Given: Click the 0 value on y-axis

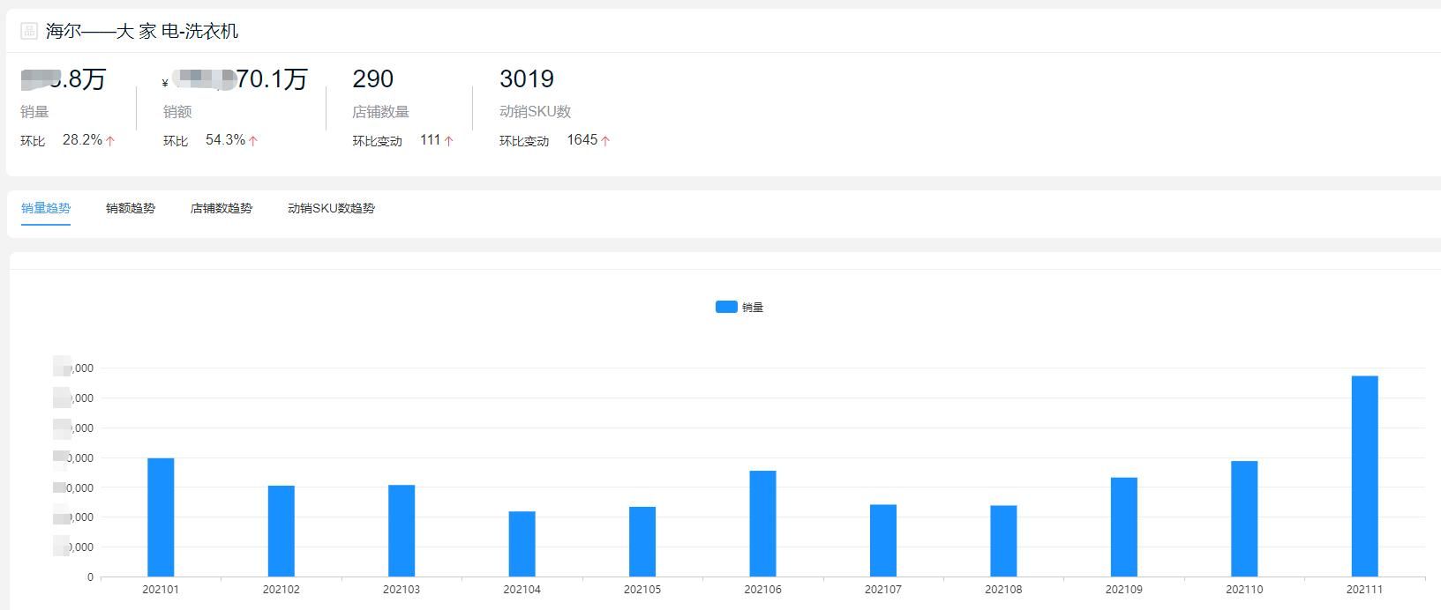Looking at the screenshot, I should pos(90,577).
